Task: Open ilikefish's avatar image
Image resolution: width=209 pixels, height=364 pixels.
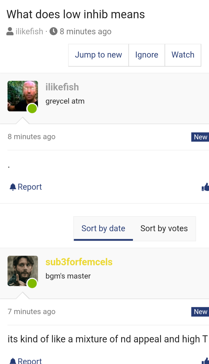Action: (23, 96)
